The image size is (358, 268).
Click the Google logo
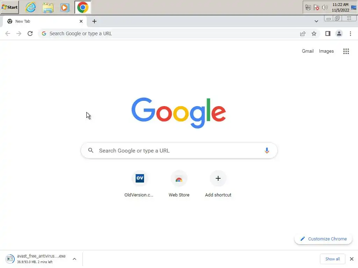pos(179,113)
